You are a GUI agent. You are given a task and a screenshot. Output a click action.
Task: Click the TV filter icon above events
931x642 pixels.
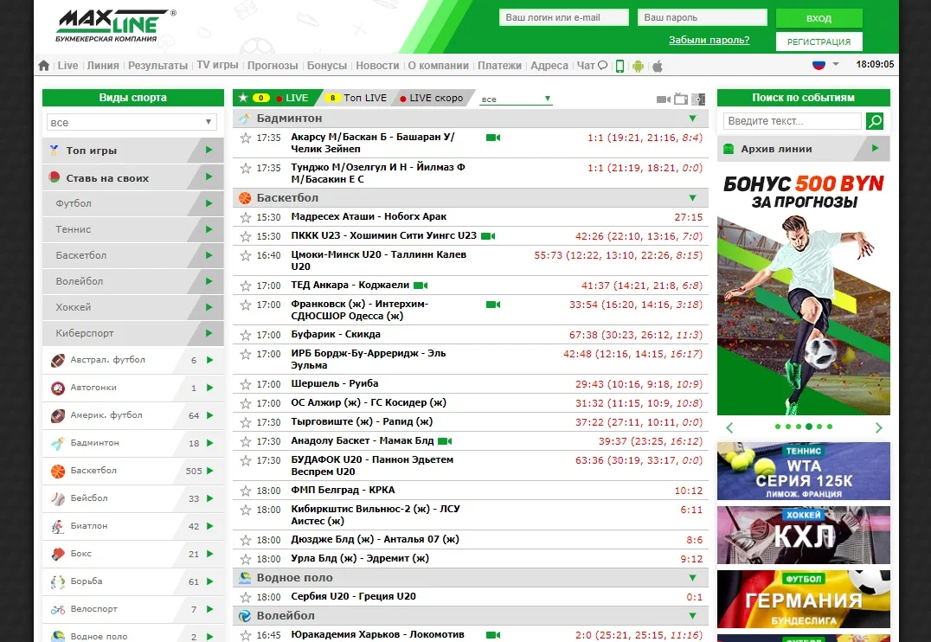(680, 99)
